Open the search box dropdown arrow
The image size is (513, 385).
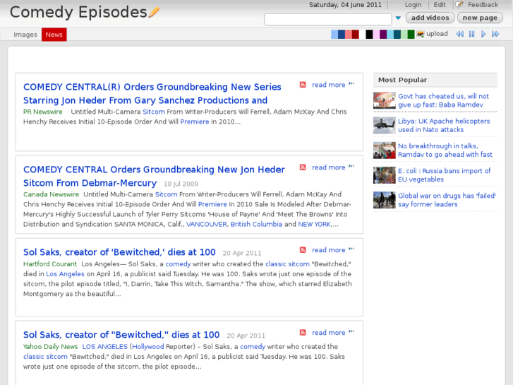398,18
